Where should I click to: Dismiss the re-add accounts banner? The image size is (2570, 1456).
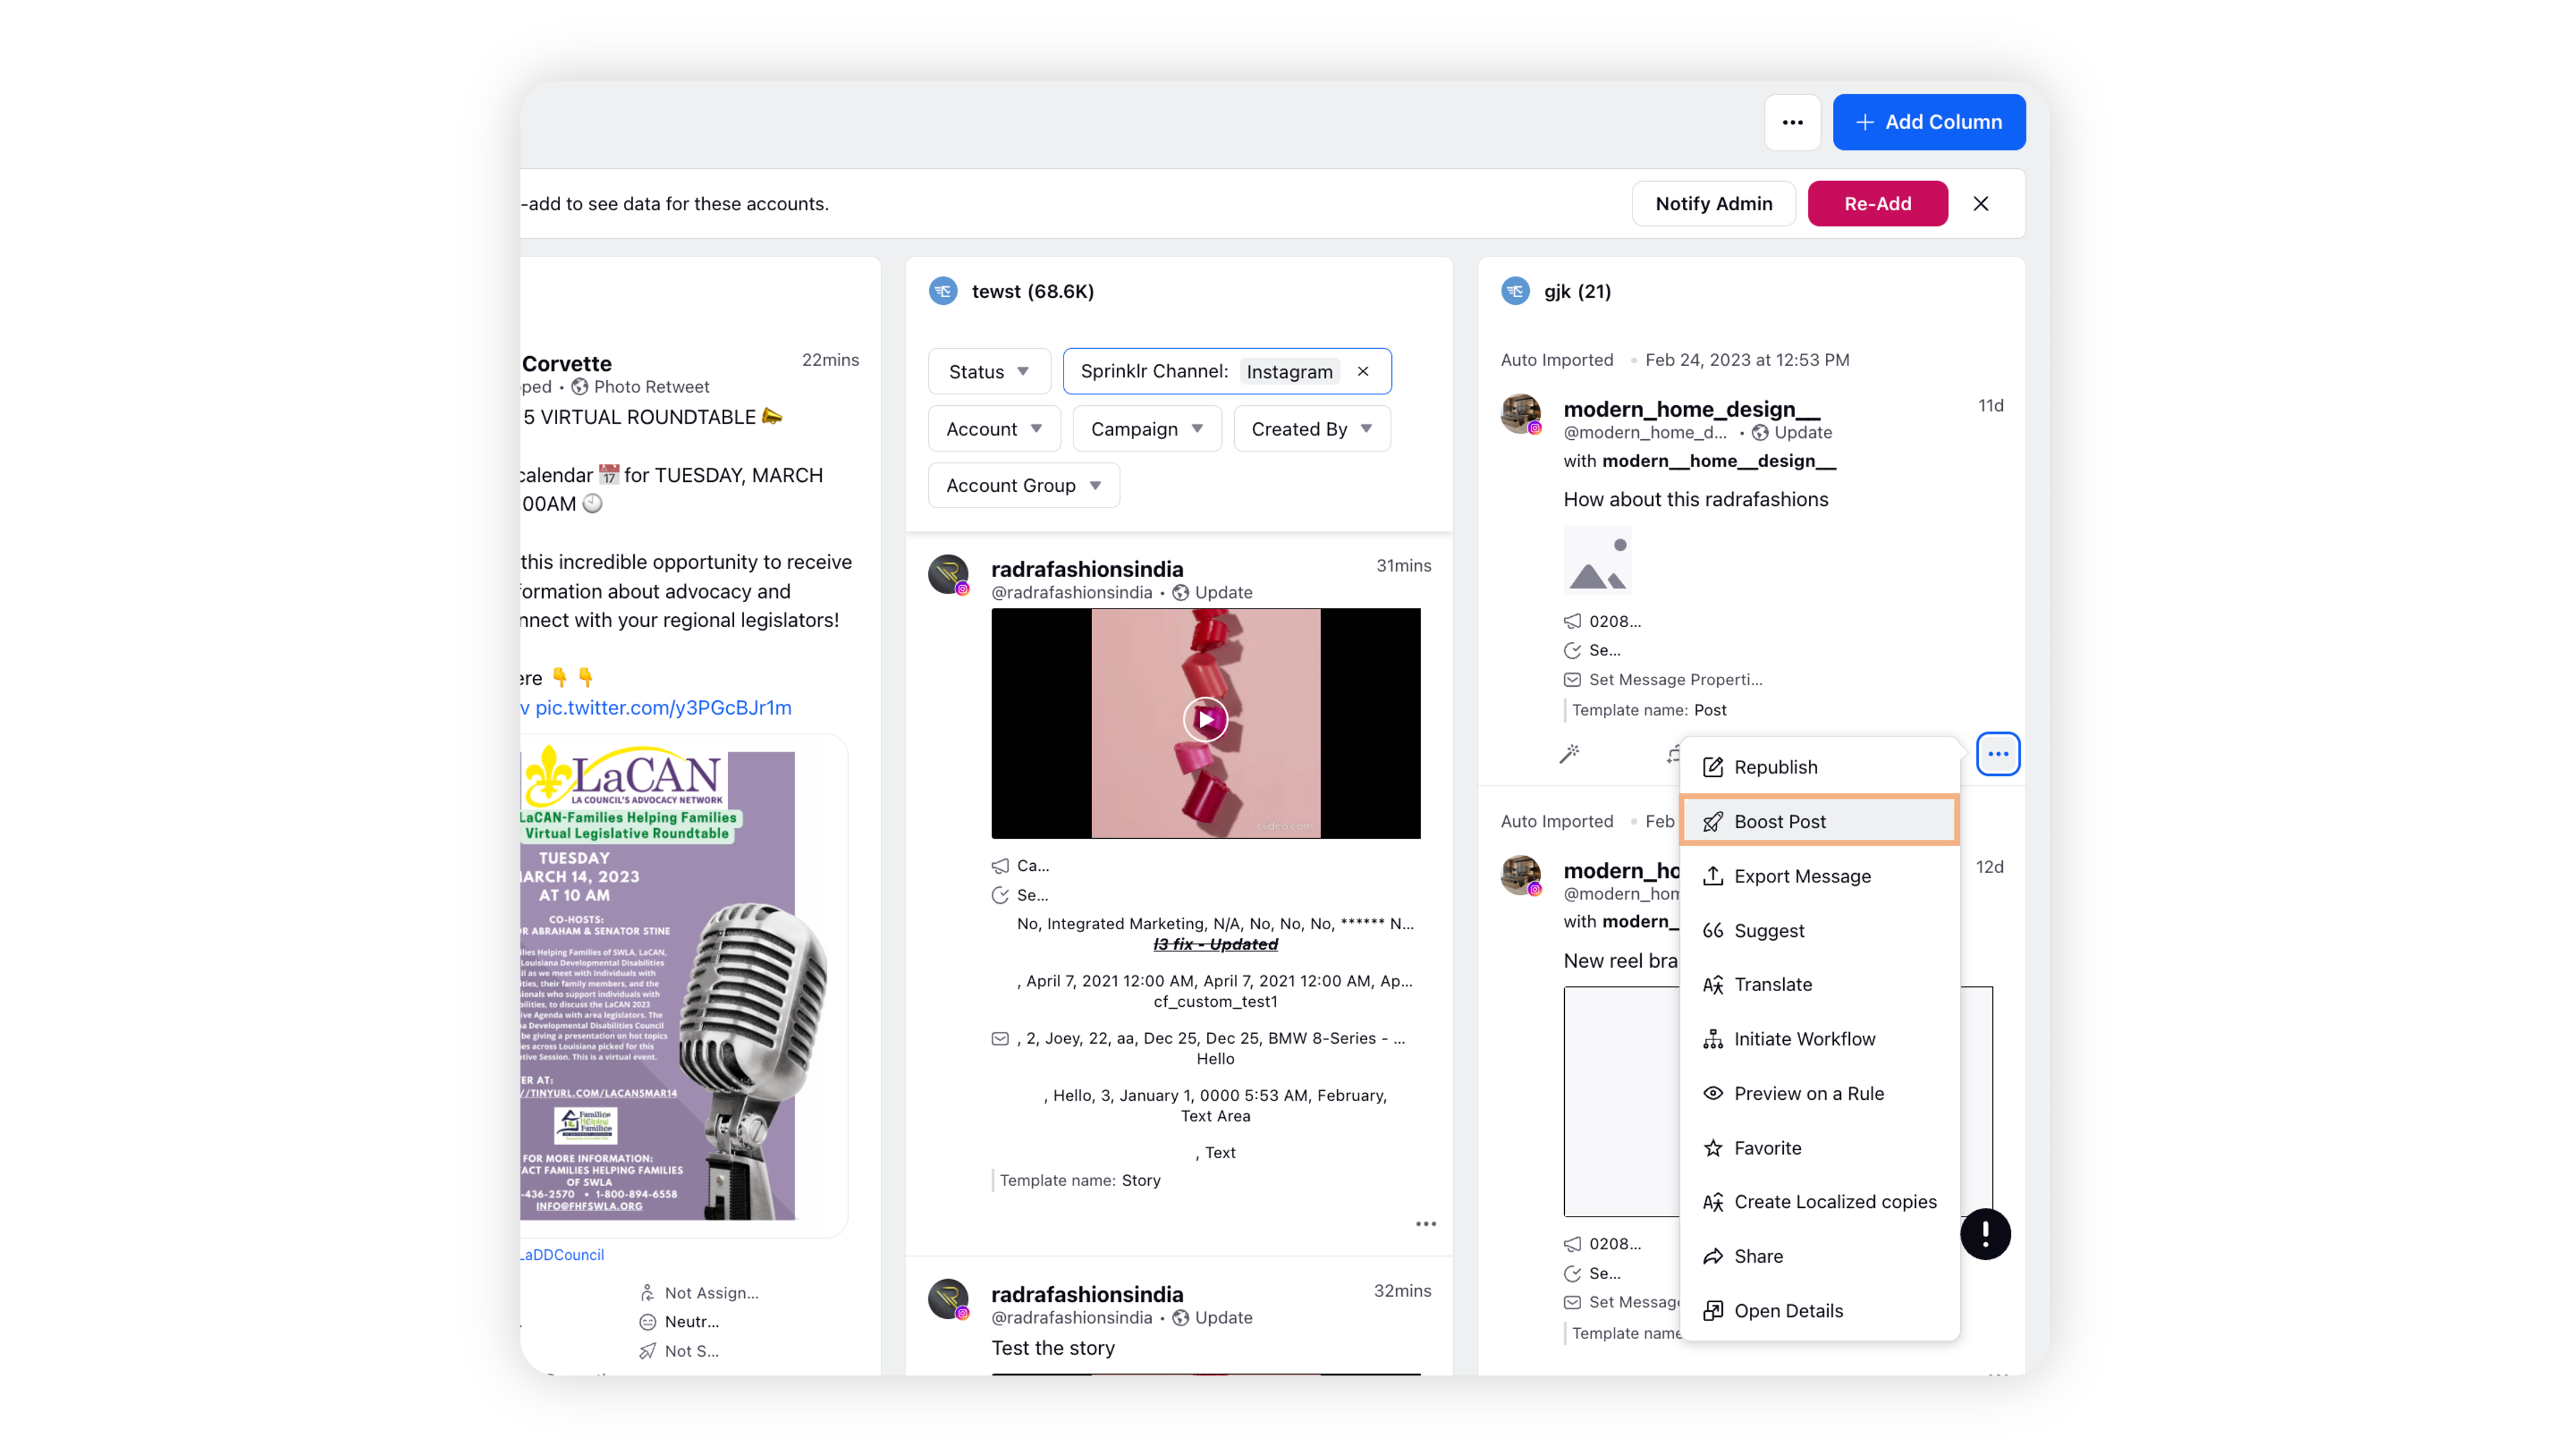pos(1980,203)
